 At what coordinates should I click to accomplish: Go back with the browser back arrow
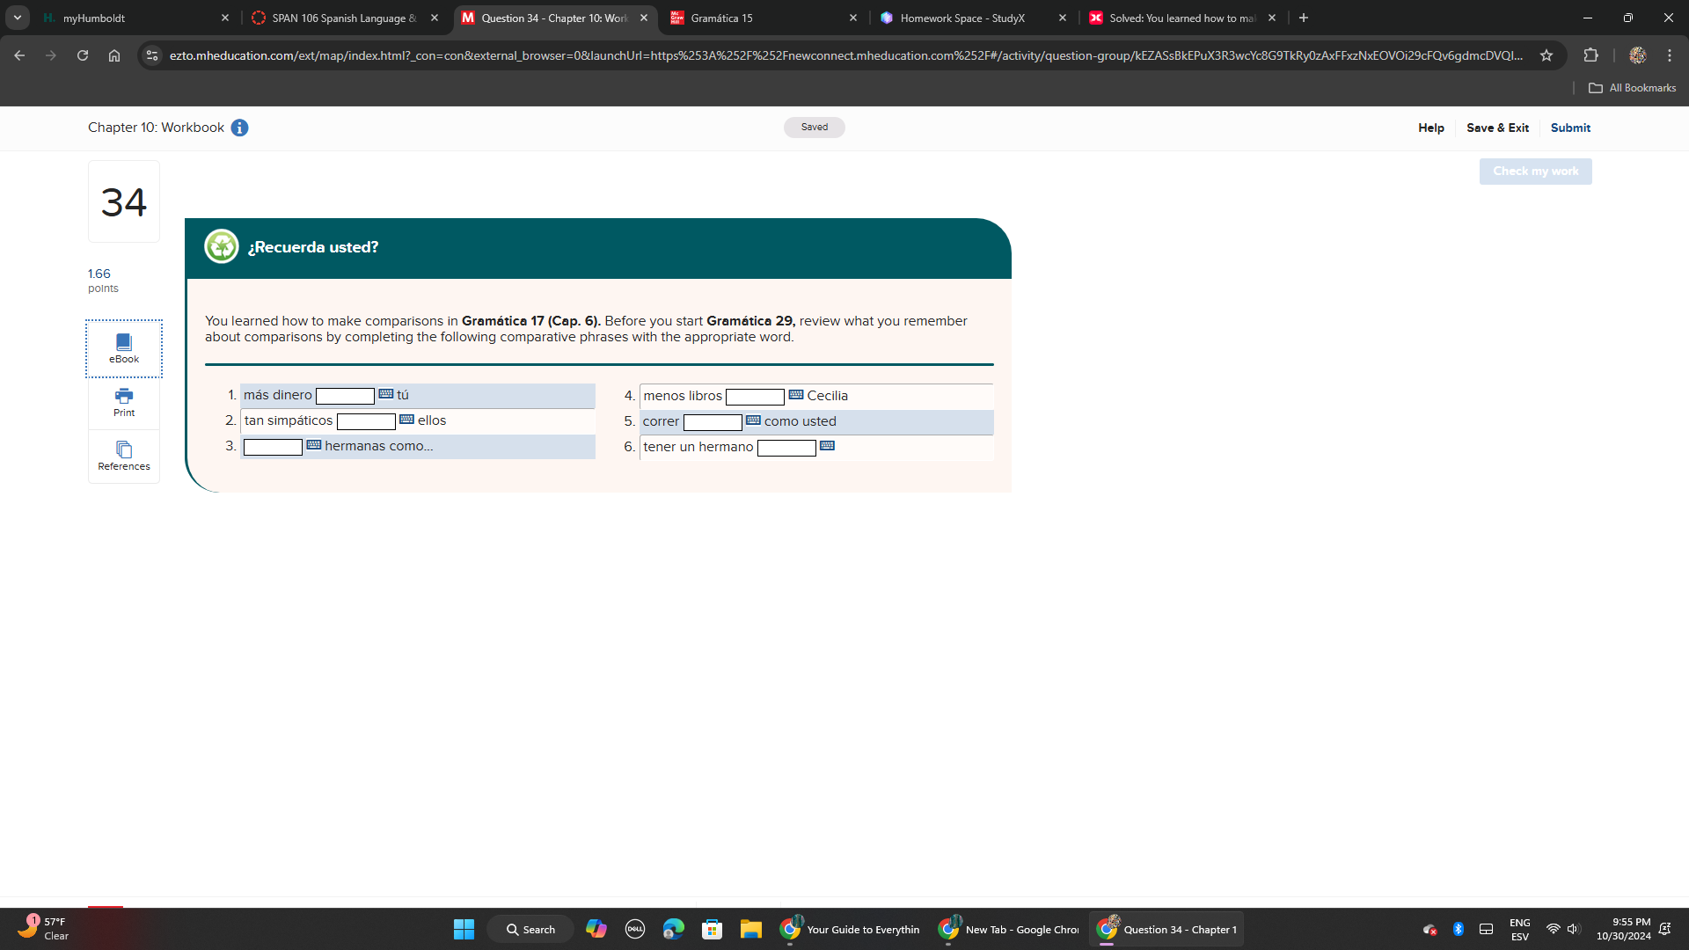pyautogui.click(x=19, y=55)
